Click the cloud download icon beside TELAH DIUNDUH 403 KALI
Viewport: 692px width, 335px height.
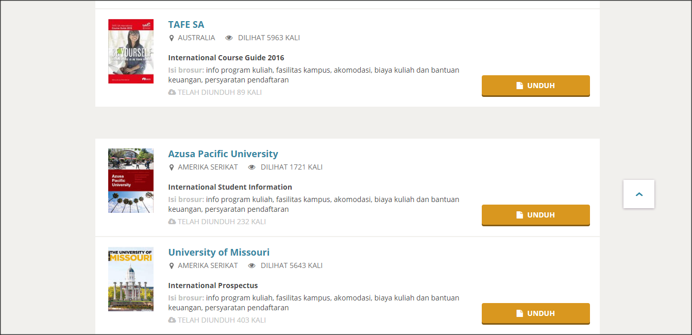(x=172, y=321)
